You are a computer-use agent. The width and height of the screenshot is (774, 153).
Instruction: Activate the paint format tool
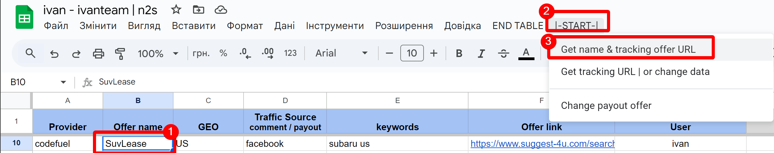120,54
